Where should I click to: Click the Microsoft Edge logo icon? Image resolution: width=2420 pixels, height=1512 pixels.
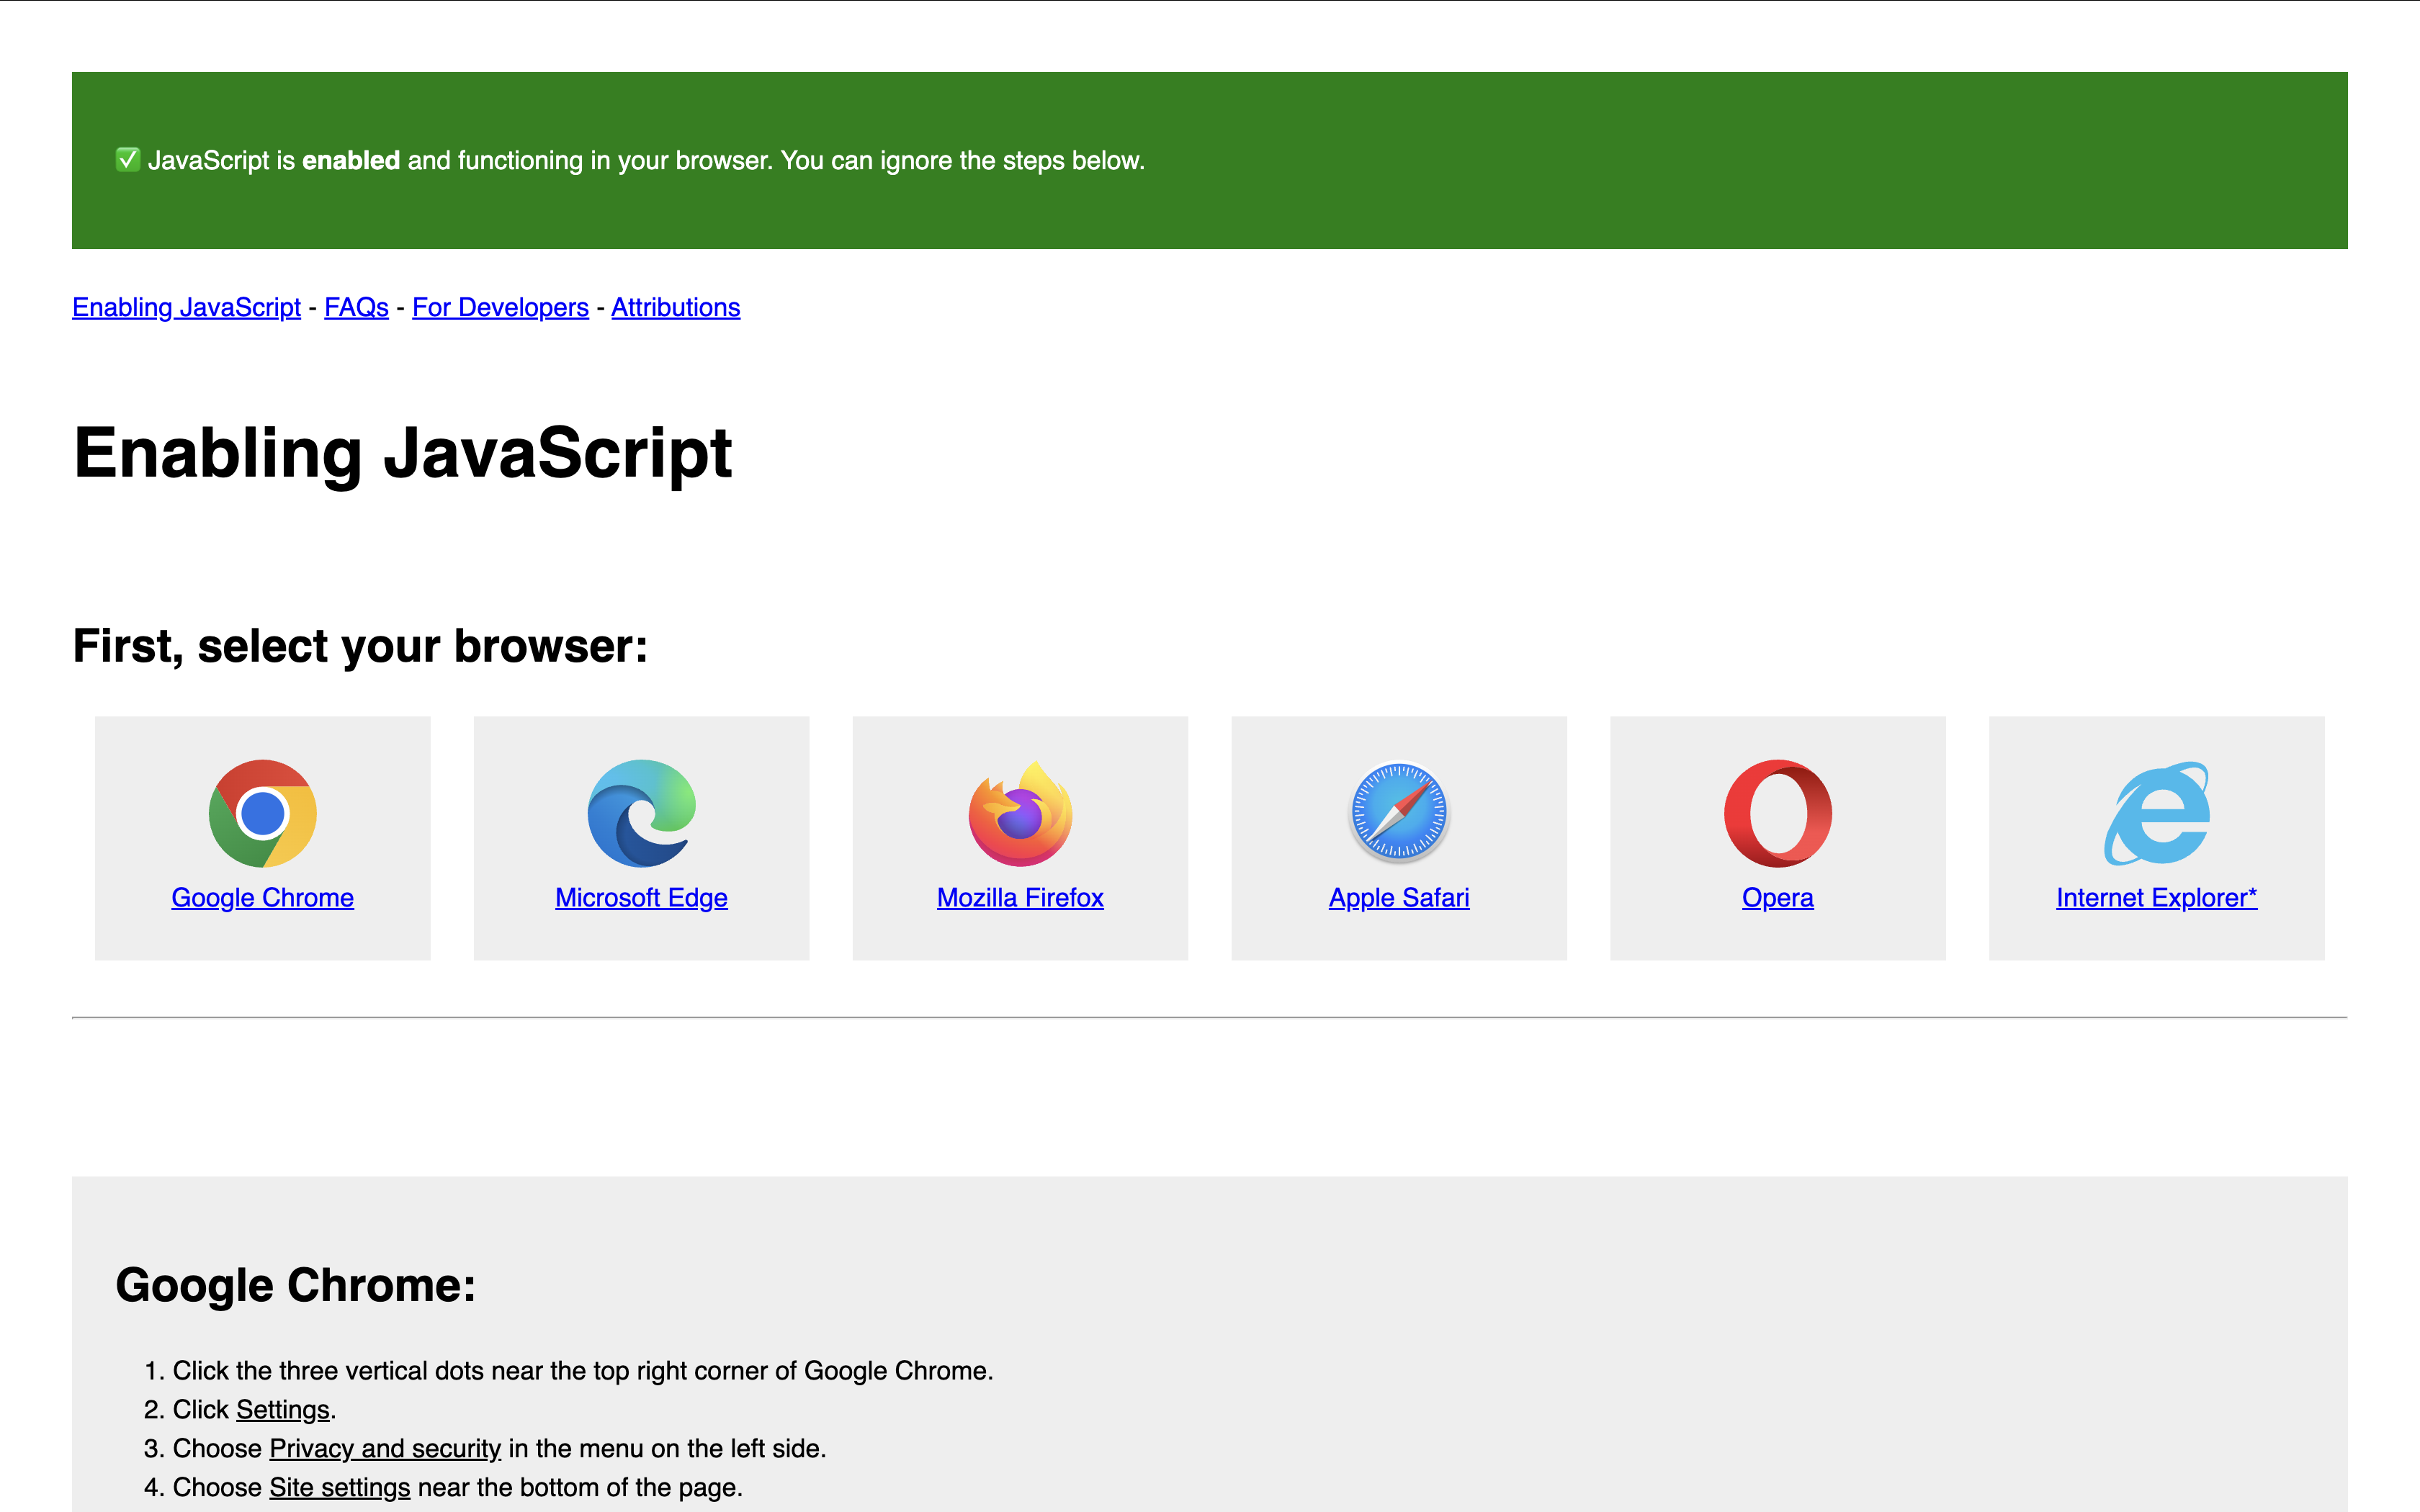641,813
